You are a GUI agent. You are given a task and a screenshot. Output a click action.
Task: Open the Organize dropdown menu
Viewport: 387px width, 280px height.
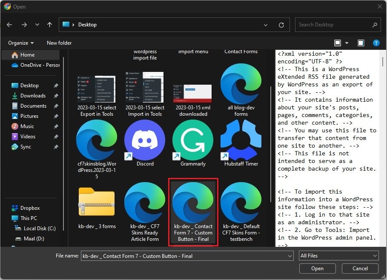coord(21,43)
